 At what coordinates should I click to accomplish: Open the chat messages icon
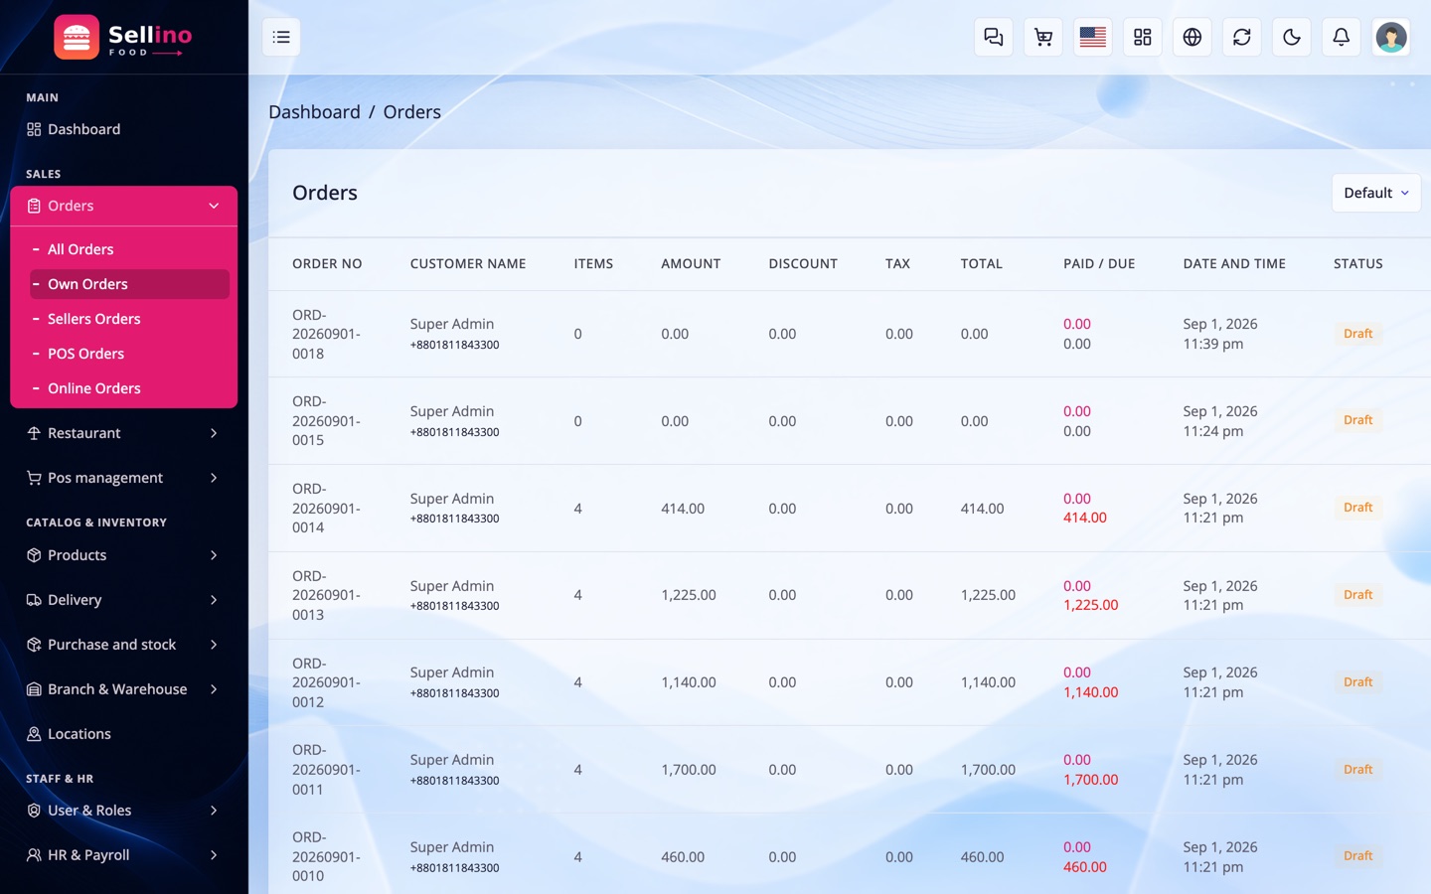[994, 37]
